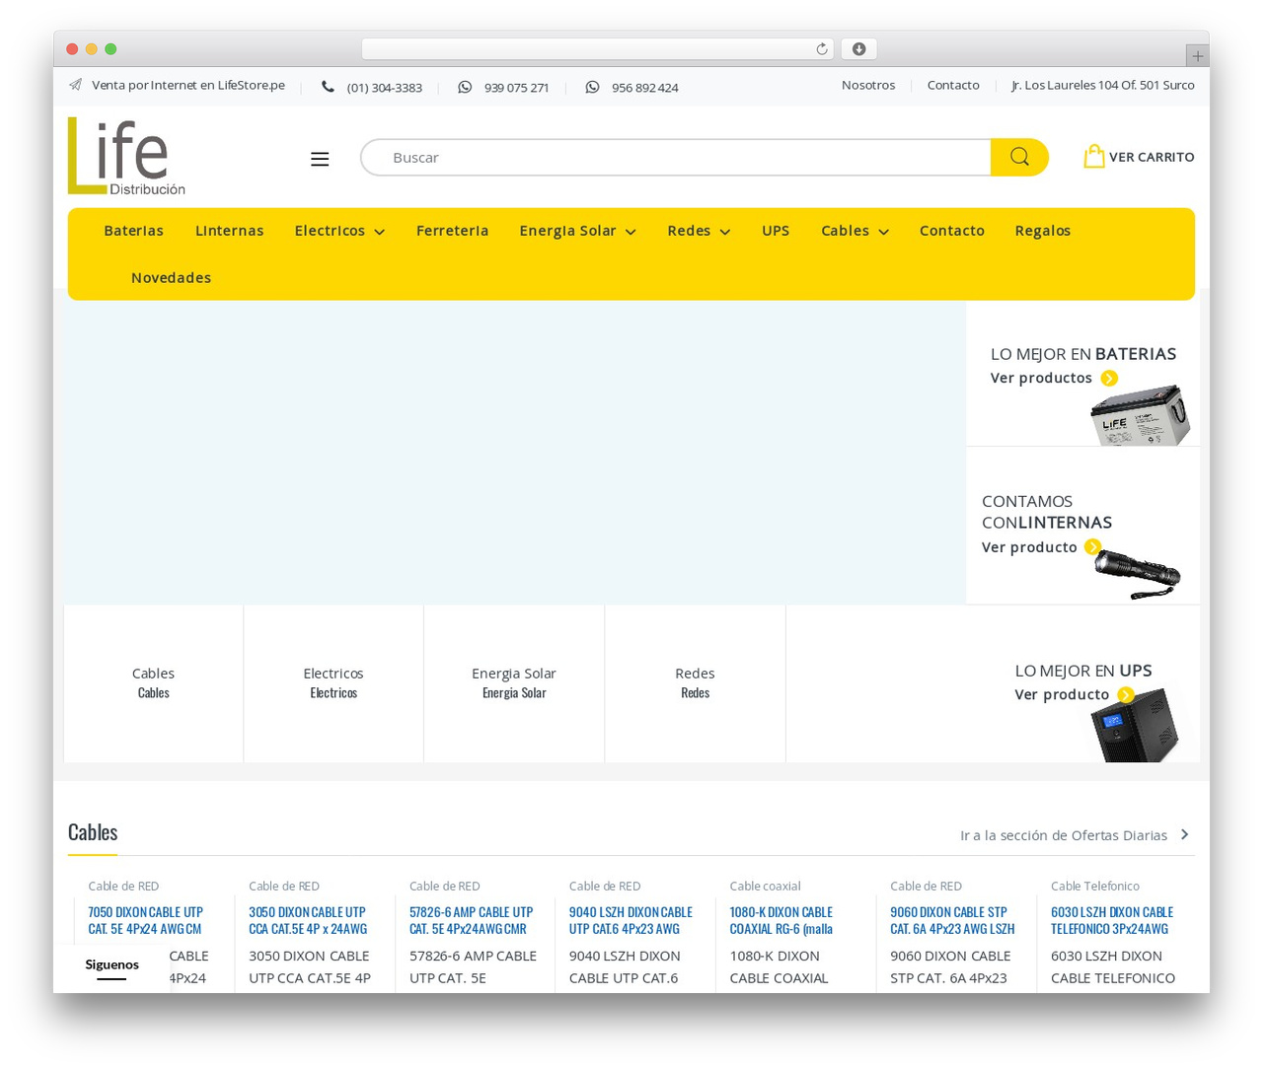The height and width of the screenshot is (1069, 1263).
Task: Open the hamburger menu icon
Action: pos(320,159)
